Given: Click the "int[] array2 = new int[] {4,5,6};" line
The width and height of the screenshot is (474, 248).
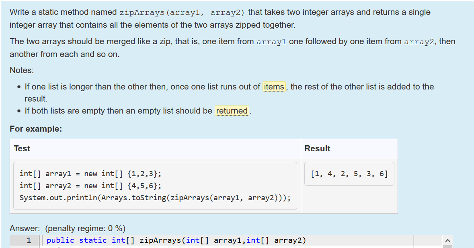Looking at the screenshot, I should [90, 186].
